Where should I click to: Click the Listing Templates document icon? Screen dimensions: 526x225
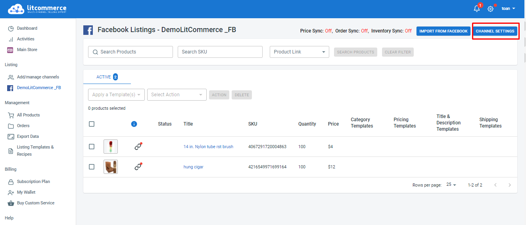pyautogui.click(x=11, y=151)
